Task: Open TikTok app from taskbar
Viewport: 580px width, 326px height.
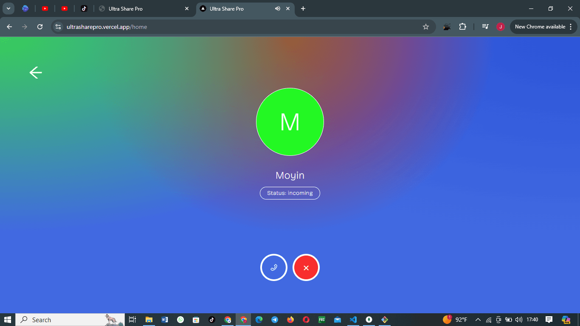Action: pos(212,320)
